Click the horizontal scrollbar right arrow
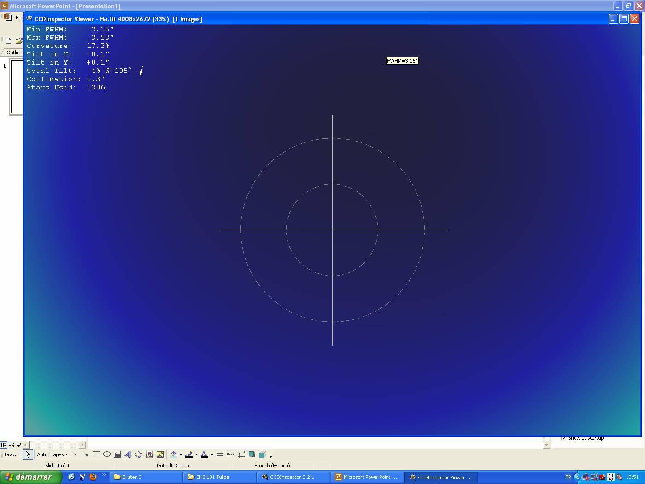This screenshot has height=484, width=645. [x=82, y=445]
